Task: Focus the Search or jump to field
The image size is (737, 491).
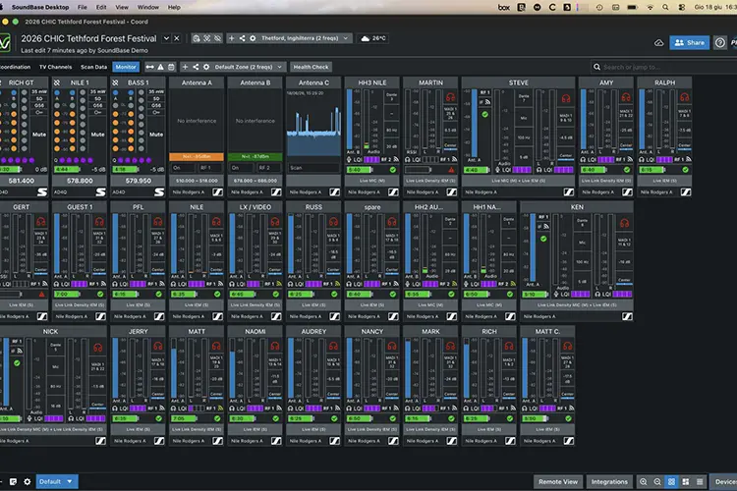Action: click(x=663, y=67)
